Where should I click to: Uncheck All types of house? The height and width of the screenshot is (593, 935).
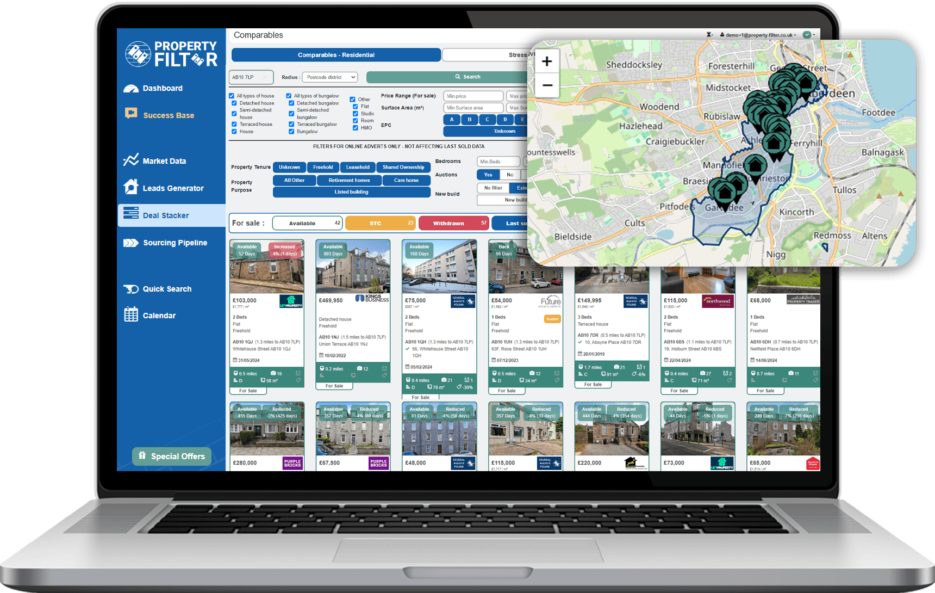pos(232,96)
